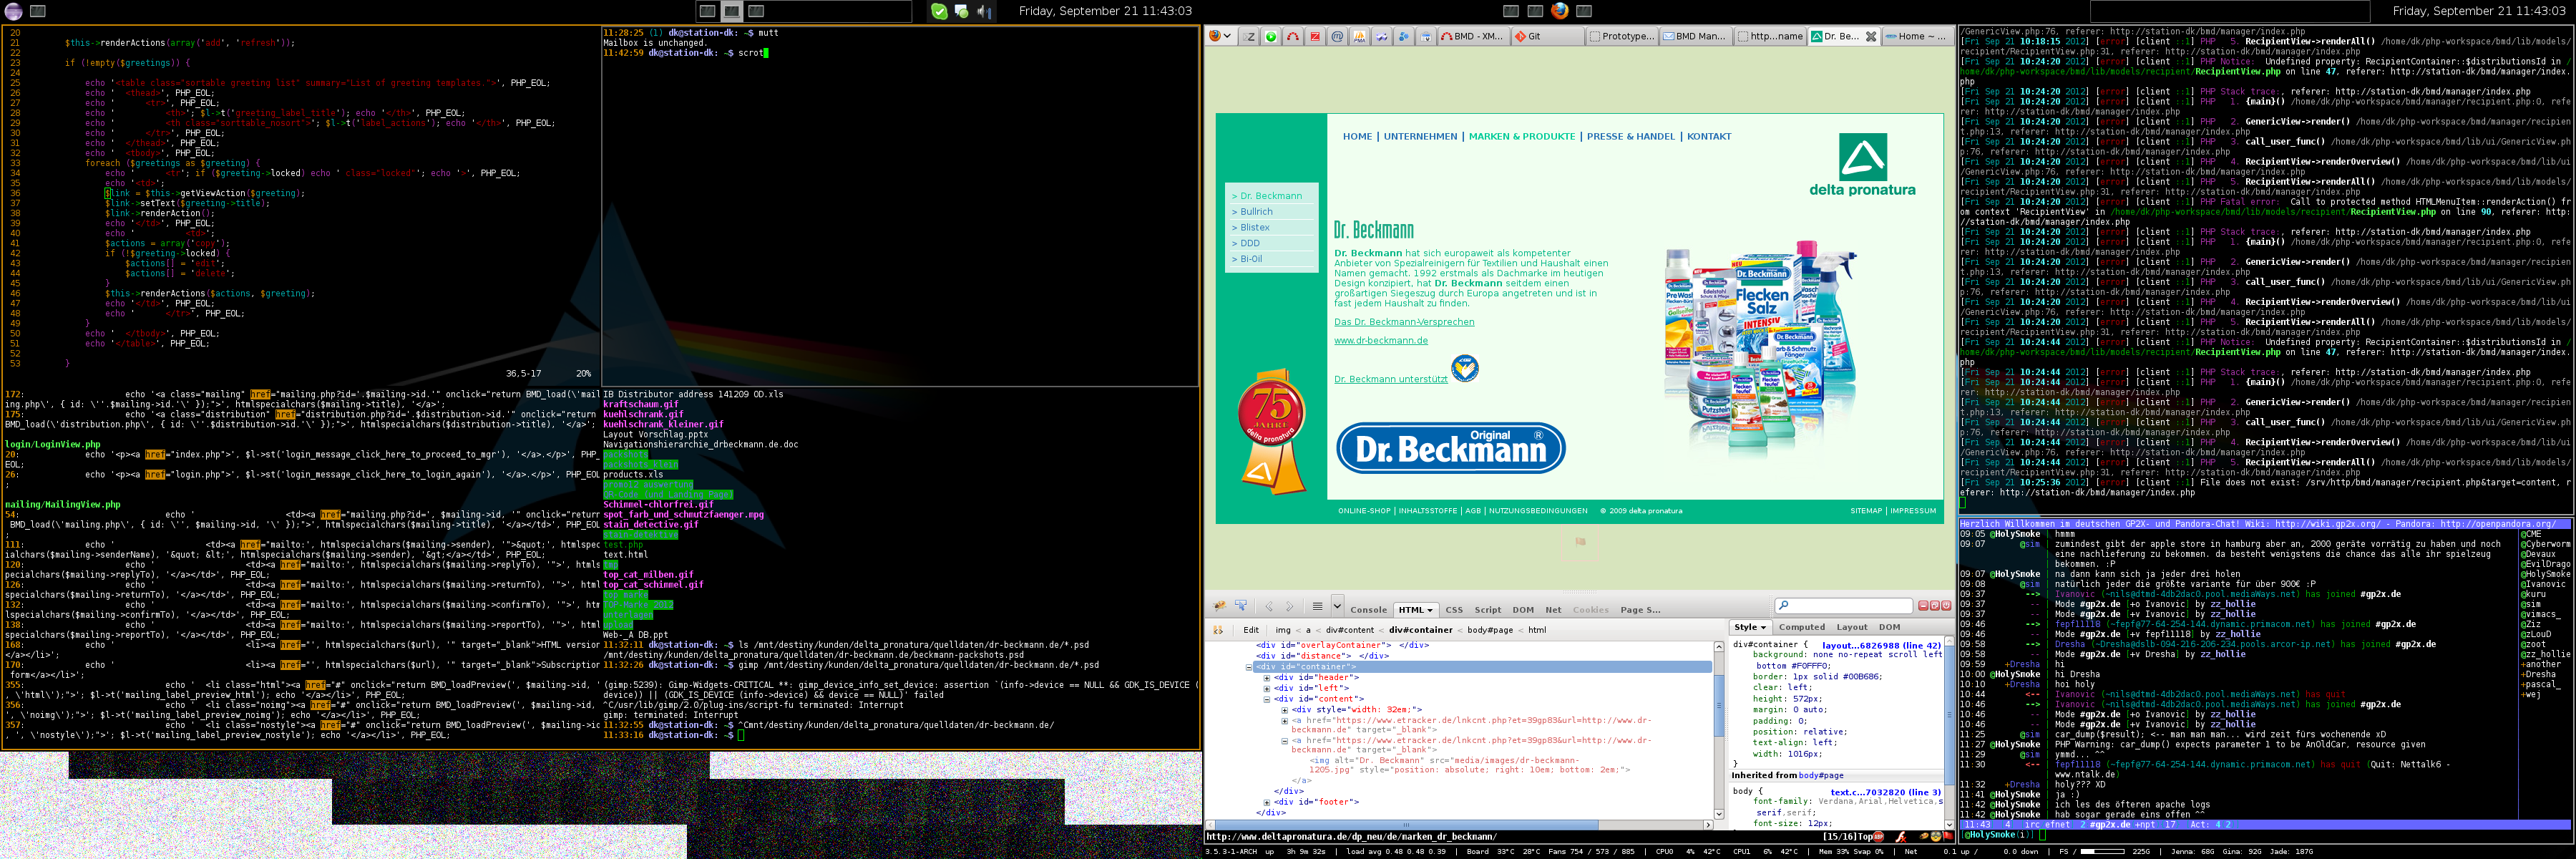Open Firebug Script panel
The width and height of the screenshot is (2576, 859).
pos(1488,610)
